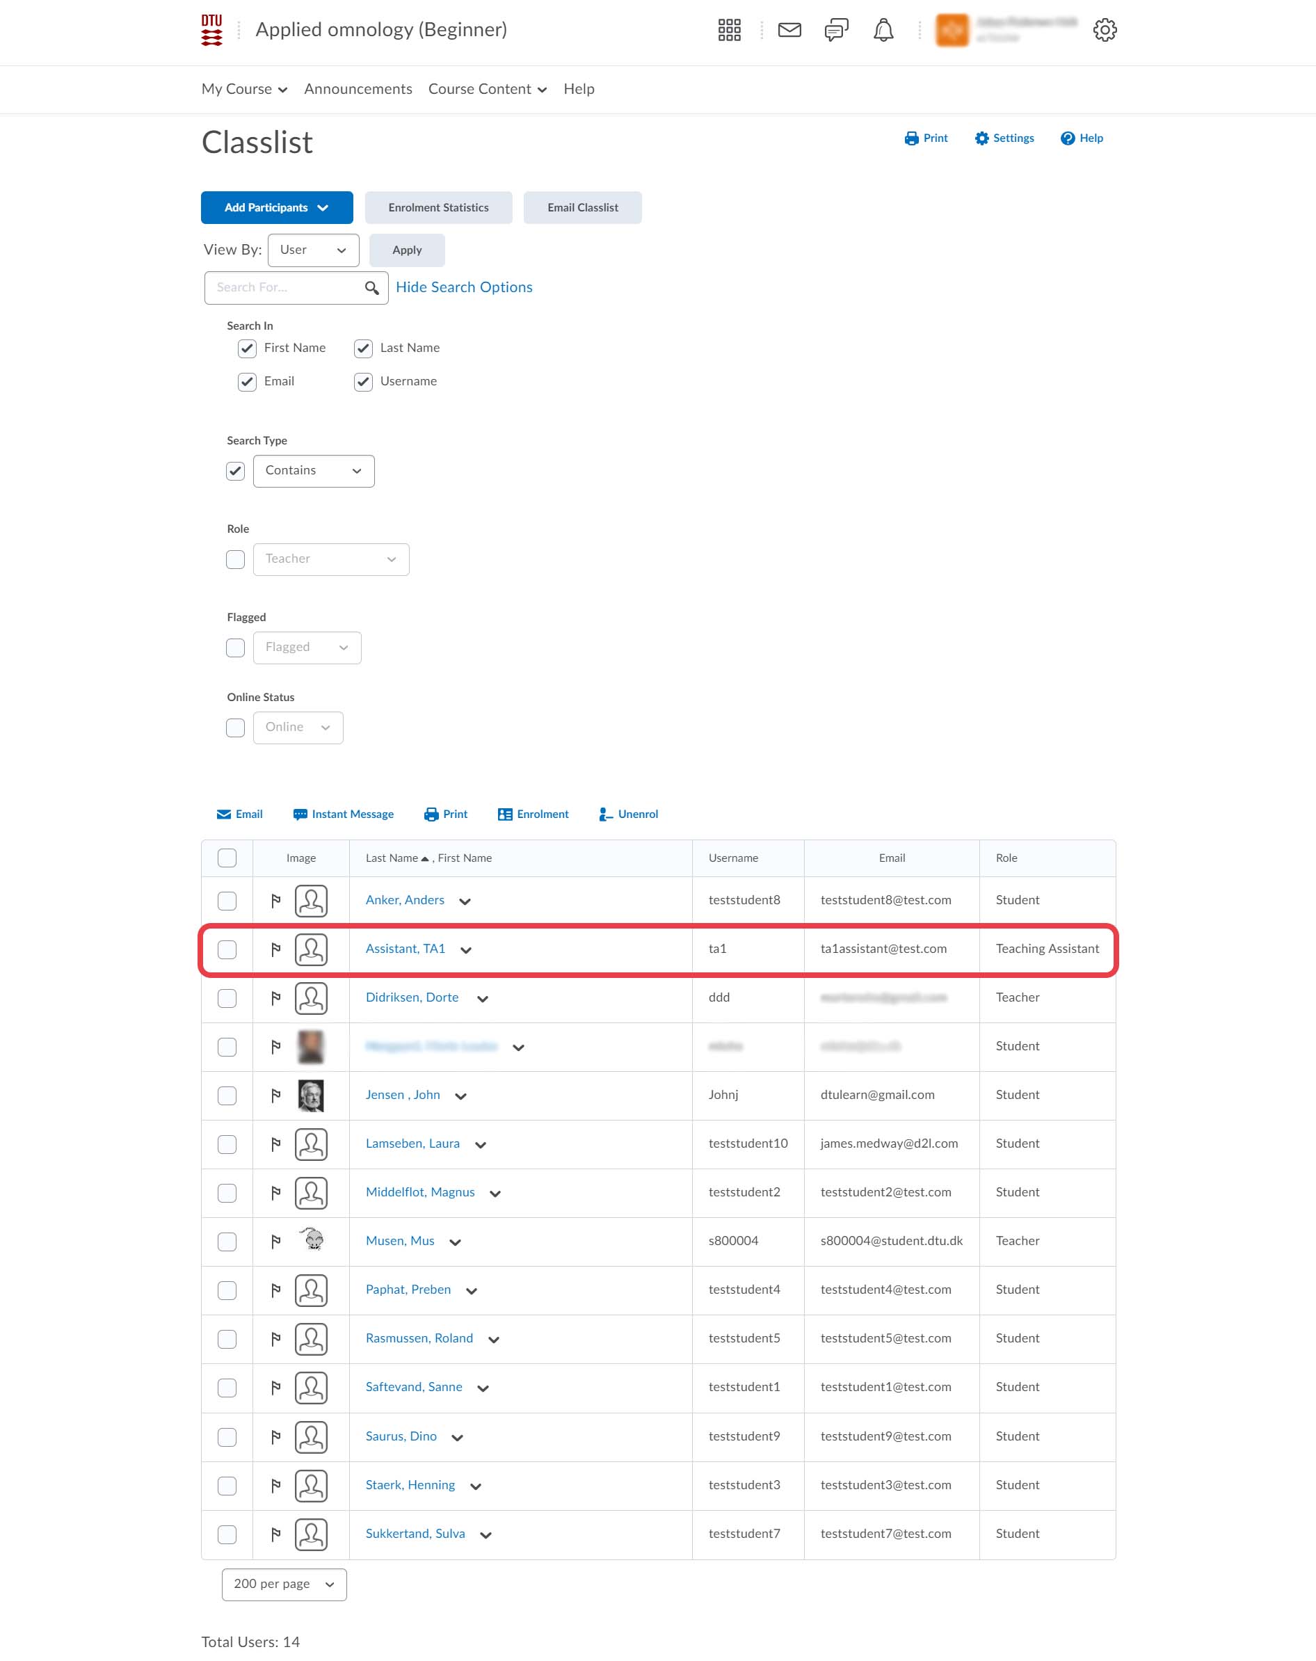1316x1661 pixels.
Task: Open the course selector grid icon
Action: (729, 30)
